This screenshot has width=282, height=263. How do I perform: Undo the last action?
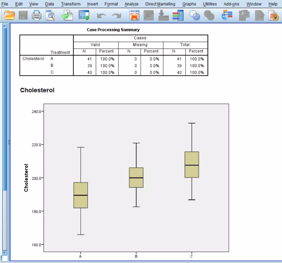click(x=102, y=15)
